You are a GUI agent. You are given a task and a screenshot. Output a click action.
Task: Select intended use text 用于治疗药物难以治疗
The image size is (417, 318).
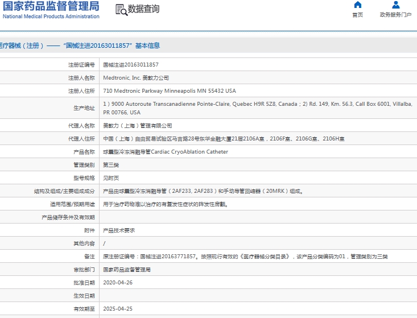(x=166, y=204)
